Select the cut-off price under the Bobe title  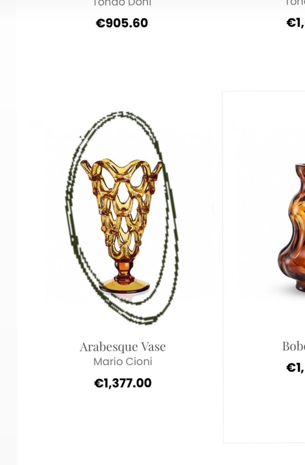coord(296,367)
